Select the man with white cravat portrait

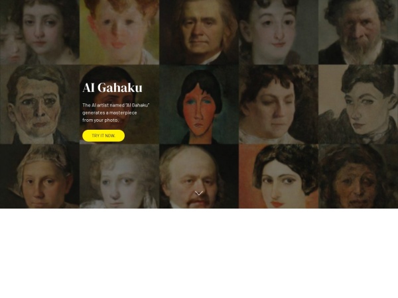coord(40,105)
